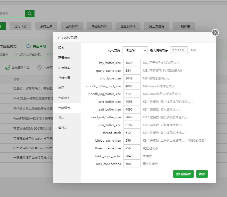Click the max_connections input field
Image resolution: width=227 pixels, height=197 pixels.
(x=132, y=164)
